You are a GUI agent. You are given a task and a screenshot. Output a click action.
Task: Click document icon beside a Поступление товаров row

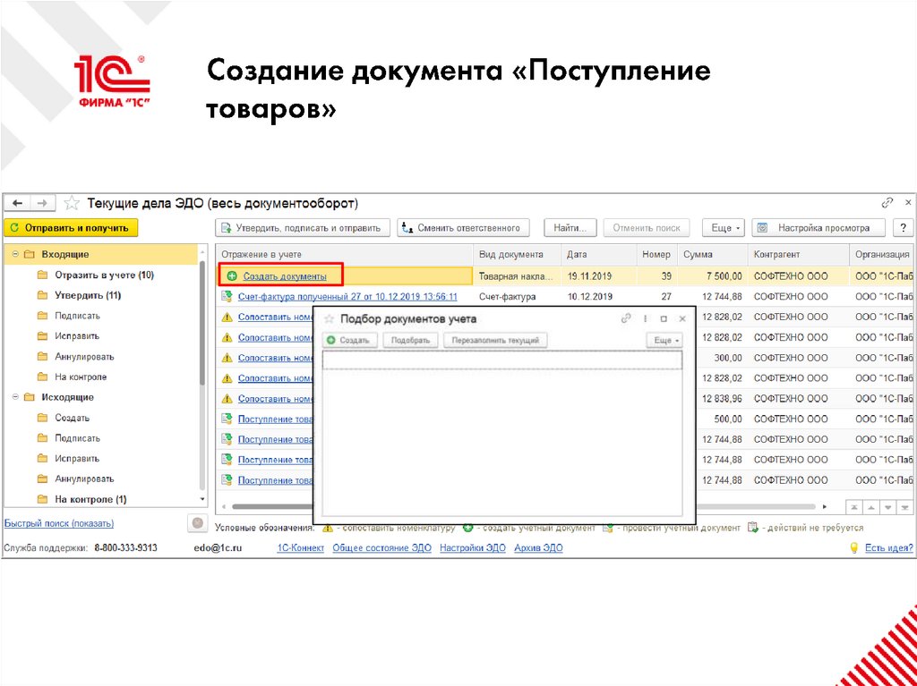tap(227, 418)
